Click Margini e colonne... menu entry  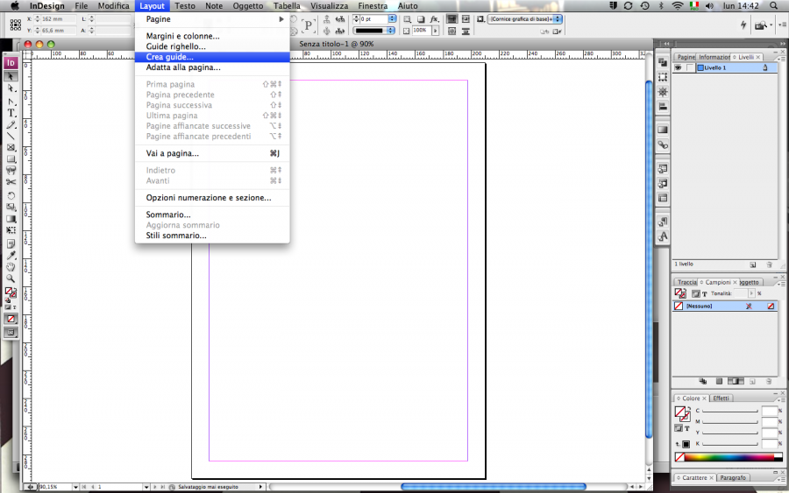click(182, 36)
